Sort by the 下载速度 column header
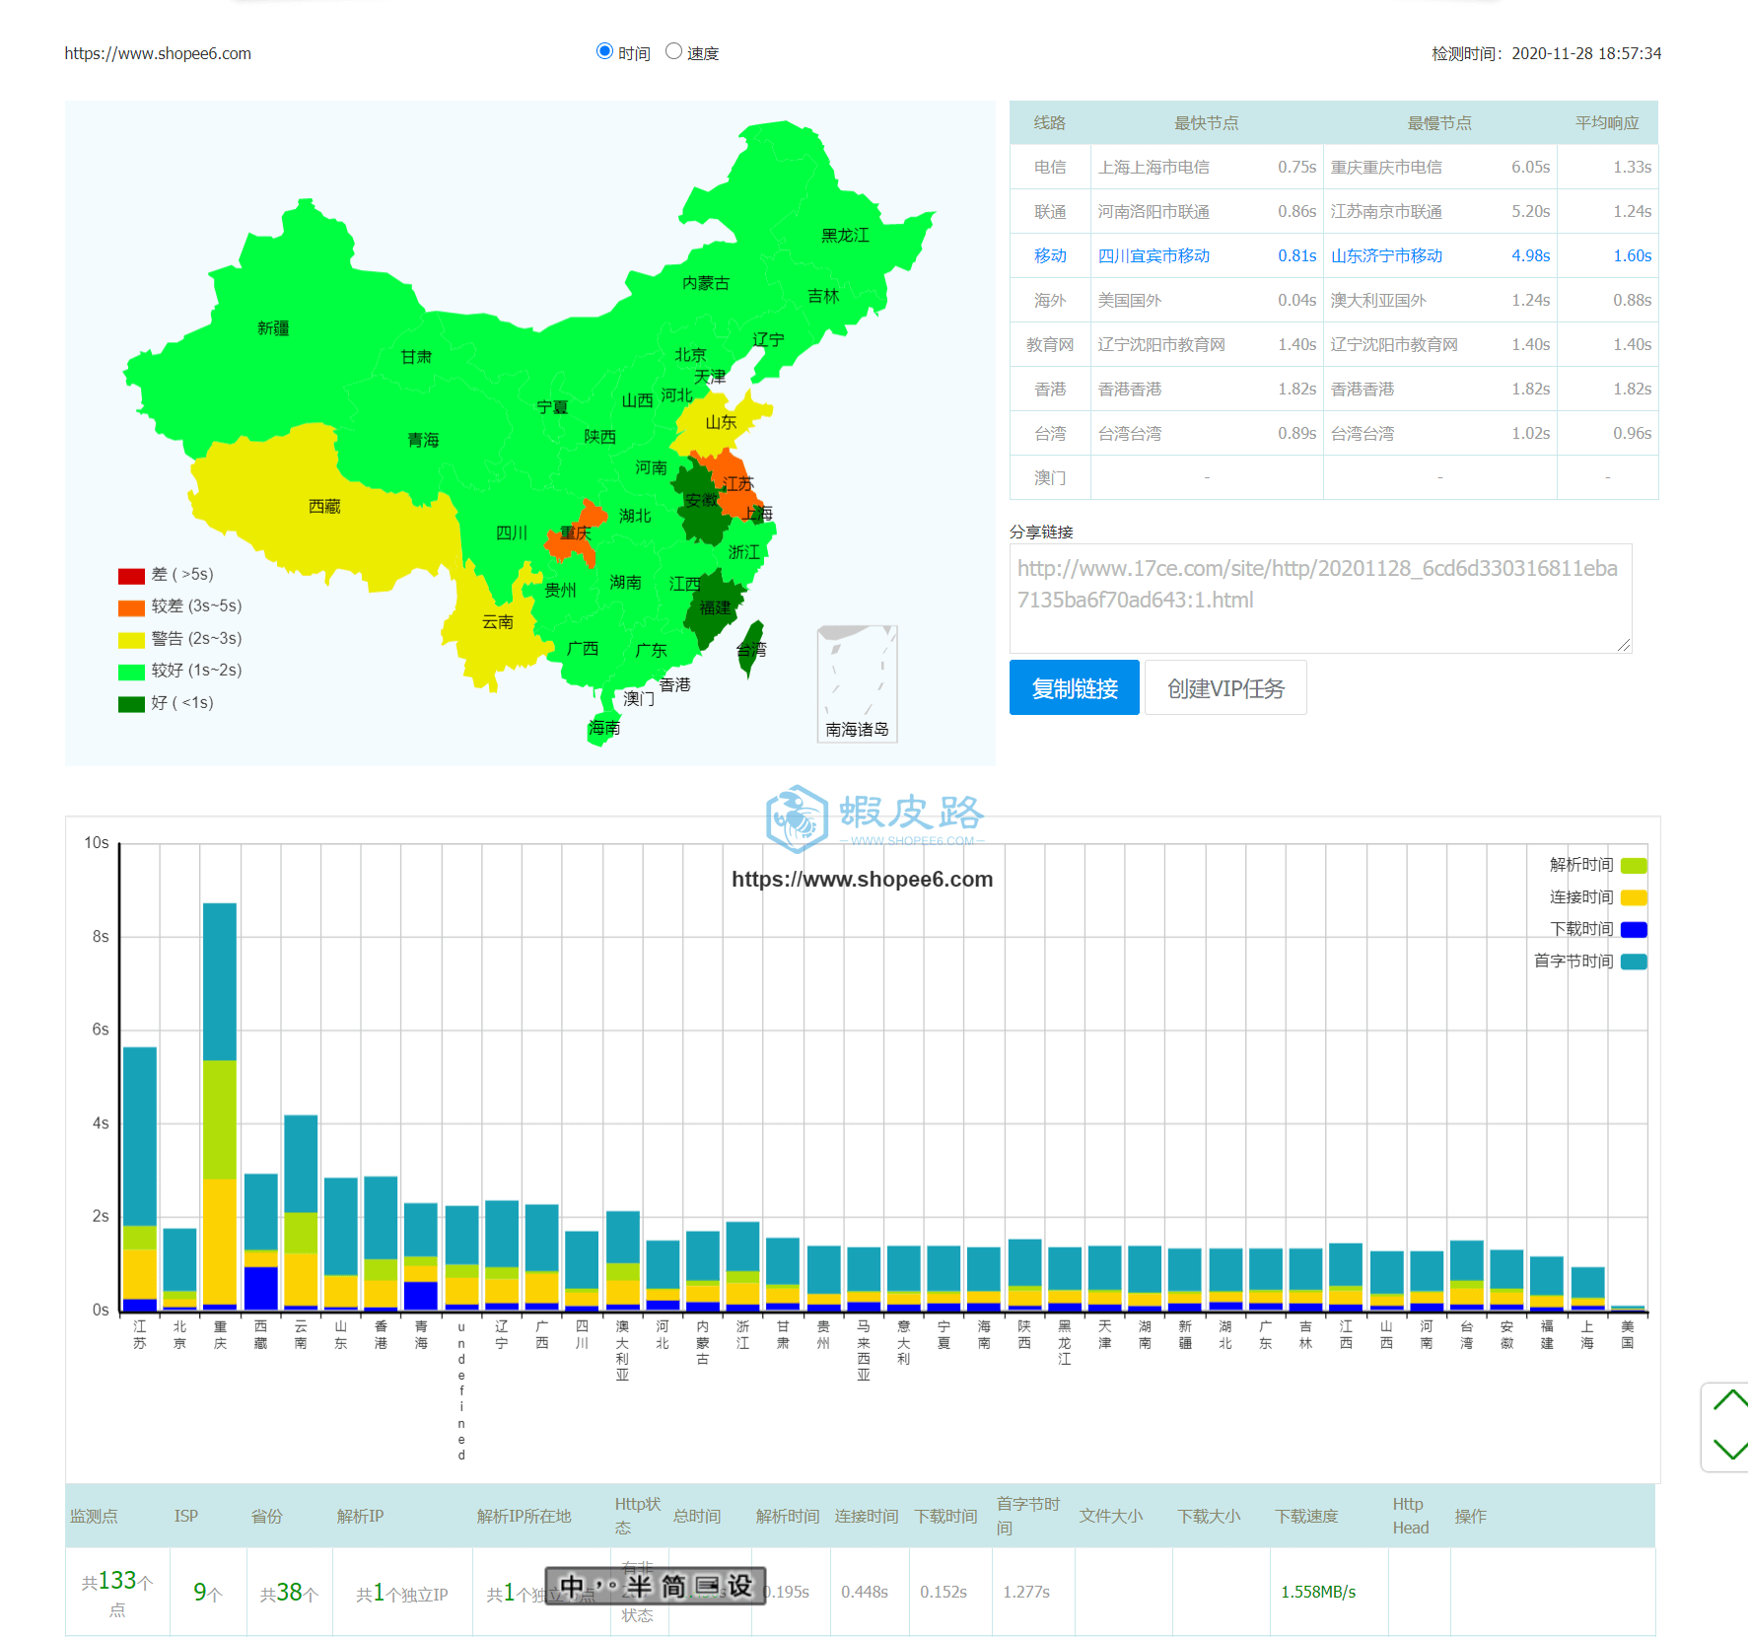This screenshot has height=1637, width=1748. [1307, 1516]
